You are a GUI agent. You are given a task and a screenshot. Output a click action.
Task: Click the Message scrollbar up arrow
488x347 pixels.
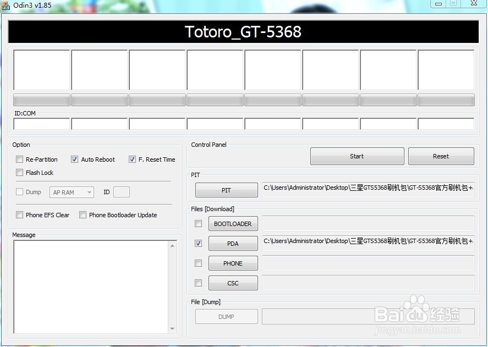[x=172, y=246]
